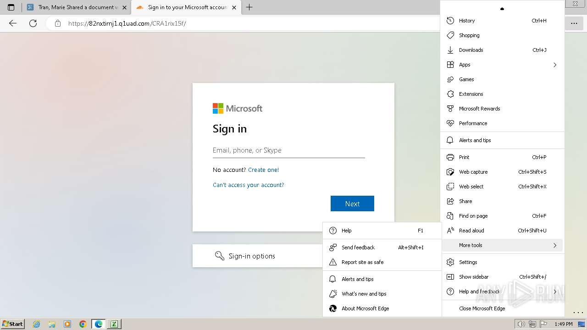Viewport: 587px width, 330px height.
Task: Open a new browser tab
Action: 249,7
